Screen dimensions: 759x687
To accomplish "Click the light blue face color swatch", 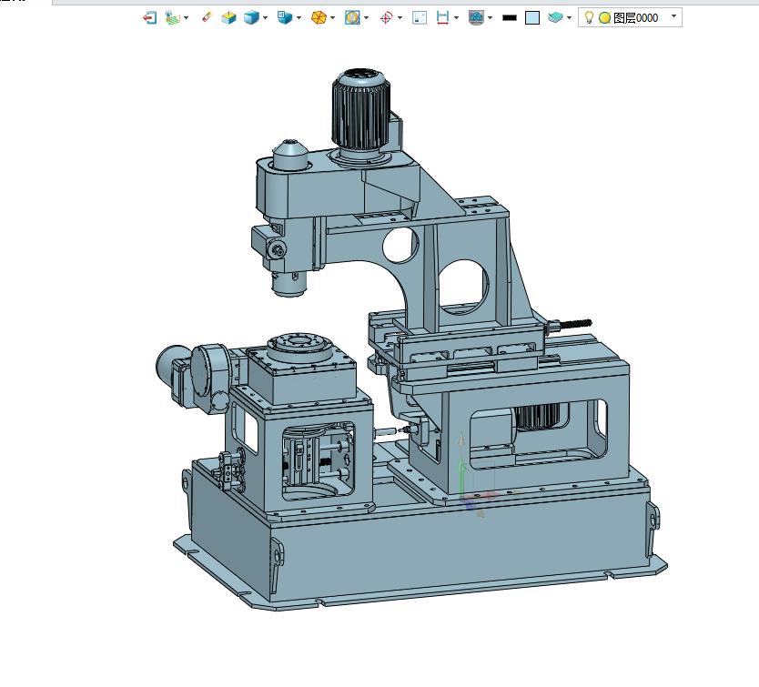I will 532,18.
